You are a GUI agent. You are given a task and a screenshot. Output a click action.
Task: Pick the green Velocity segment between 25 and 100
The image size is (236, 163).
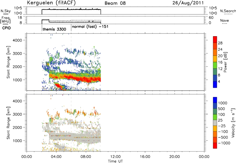coord(215,117)
